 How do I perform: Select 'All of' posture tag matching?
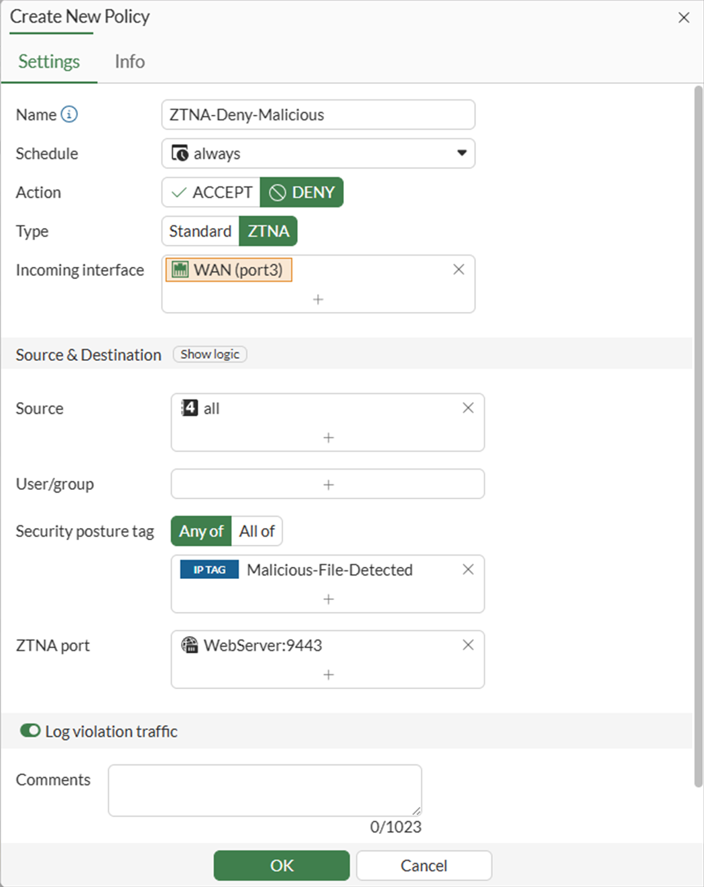(257, 531)
